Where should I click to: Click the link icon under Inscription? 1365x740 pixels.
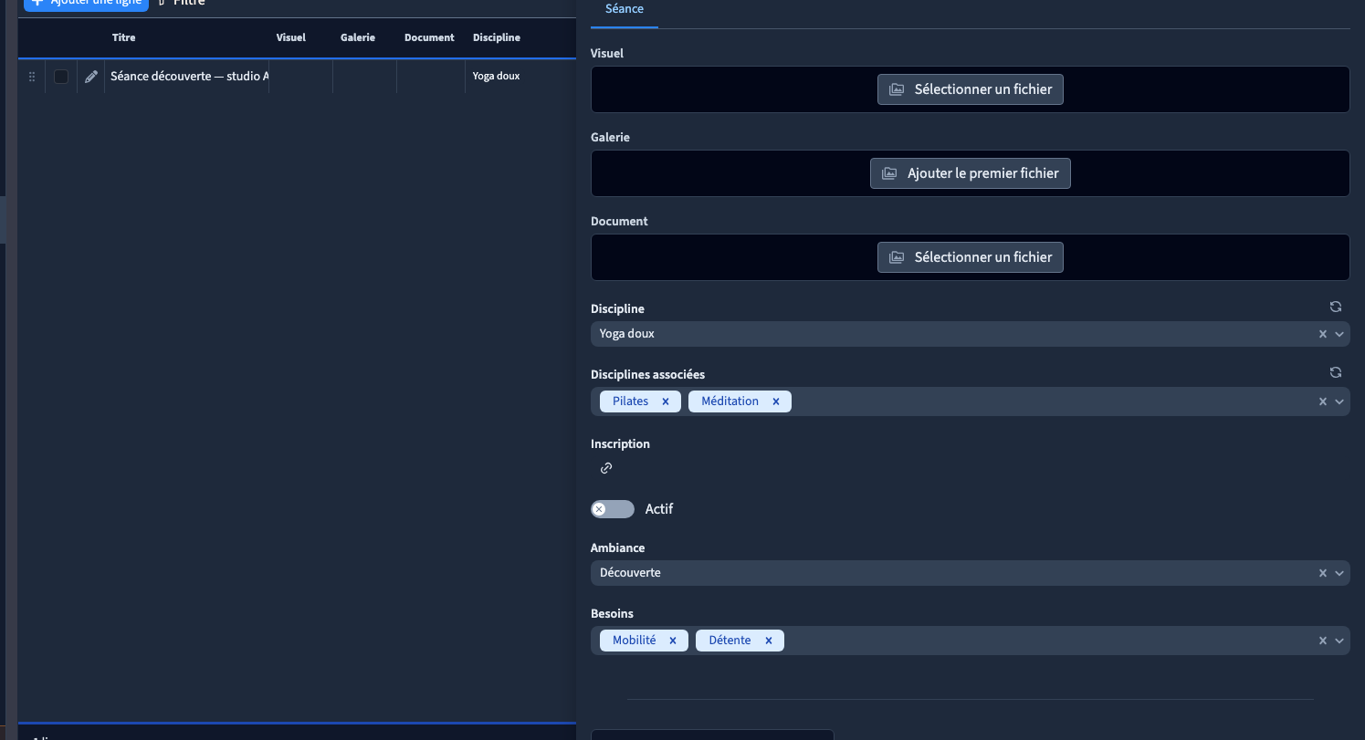(x=606, y=468)
